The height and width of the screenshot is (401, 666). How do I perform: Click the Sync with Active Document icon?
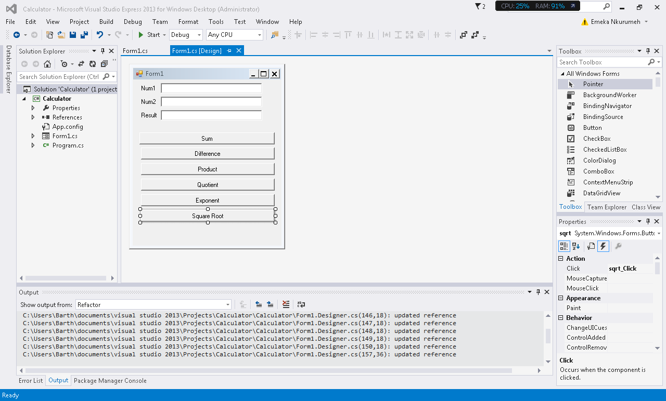coord(81,64)
